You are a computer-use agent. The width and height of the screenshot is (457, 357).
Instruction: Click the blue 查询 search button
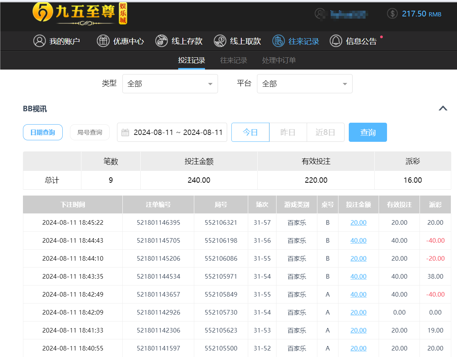(x=368, y=132)
